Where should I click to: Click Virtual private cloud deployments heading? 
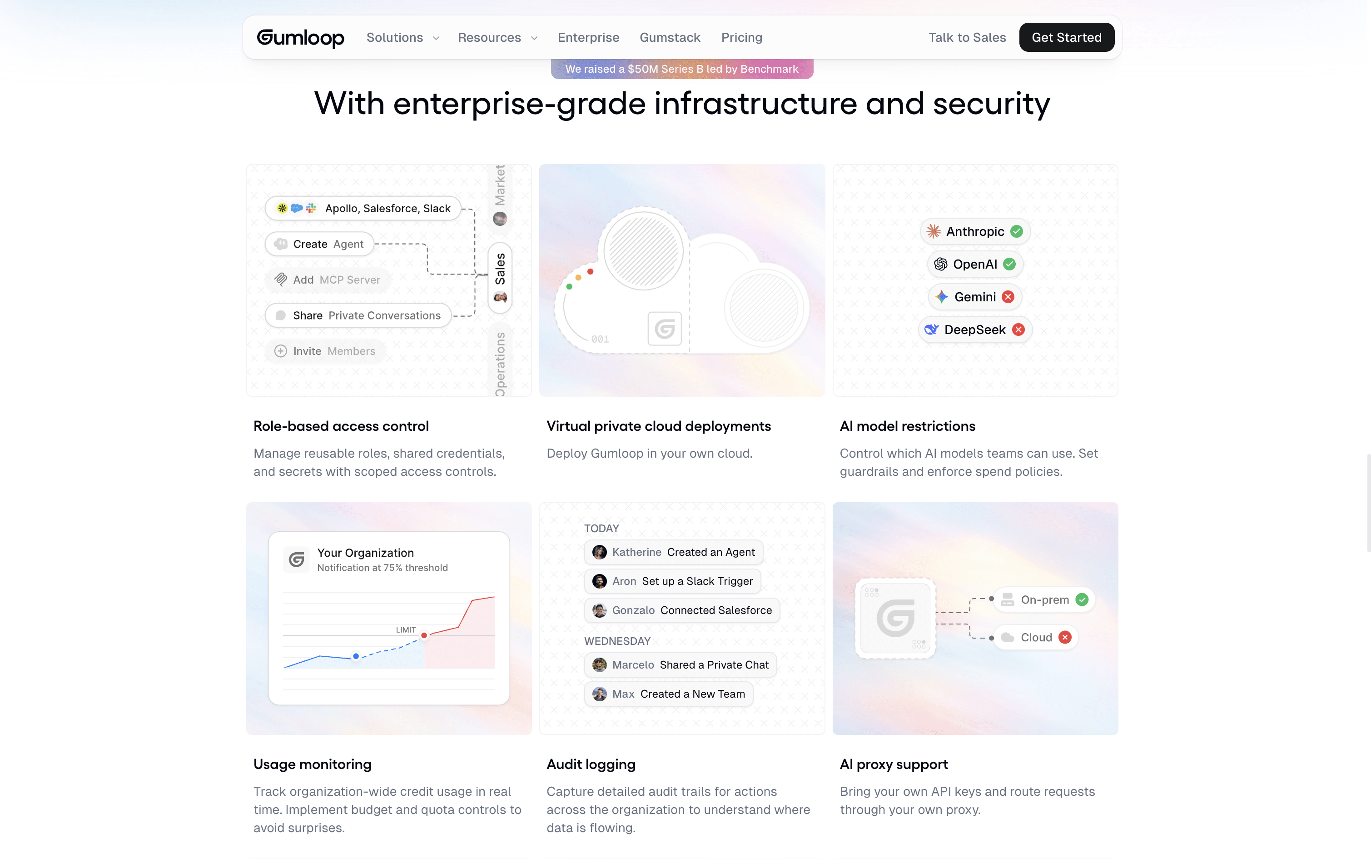tap(659, 426)
